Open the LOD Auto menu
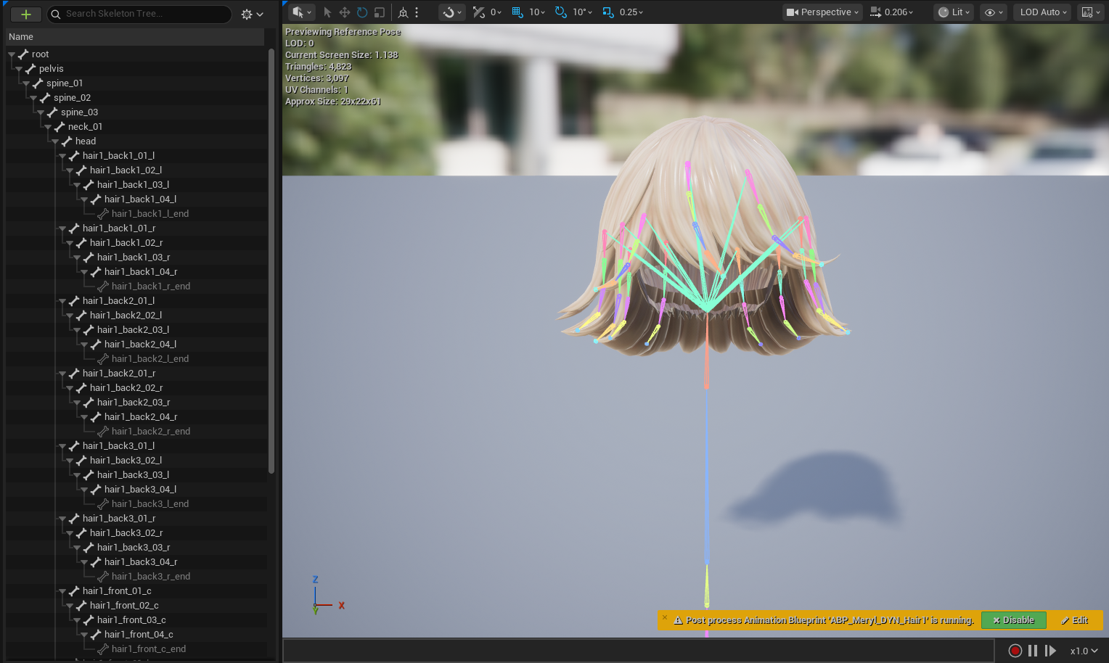1109x663 pixels. 1043,12
